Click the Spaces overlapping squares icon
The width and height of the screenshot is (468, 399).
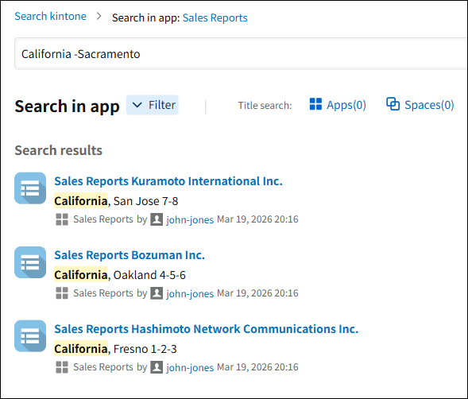[x=393, y=104]
